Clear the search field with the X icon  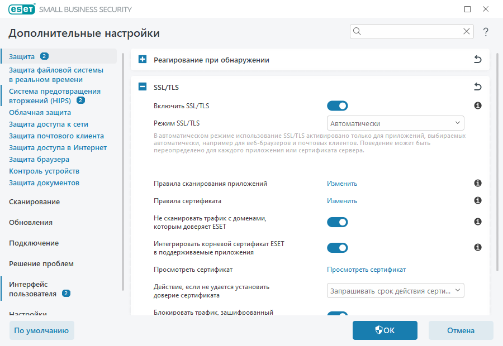point(466,31)
